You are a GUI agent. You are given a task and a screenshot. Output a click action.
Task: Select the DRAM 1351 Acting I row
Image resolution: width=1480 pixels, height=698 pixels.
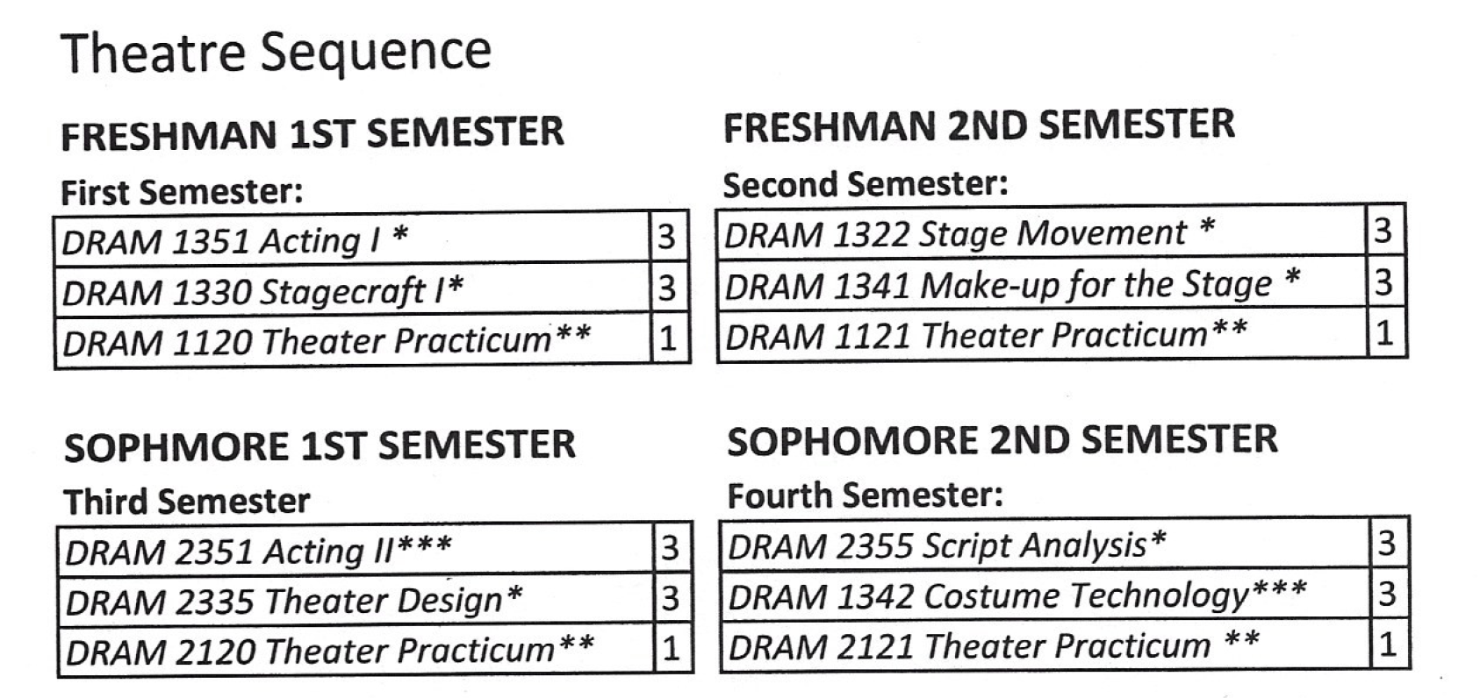pyautogui.click(x=371, y=238)
